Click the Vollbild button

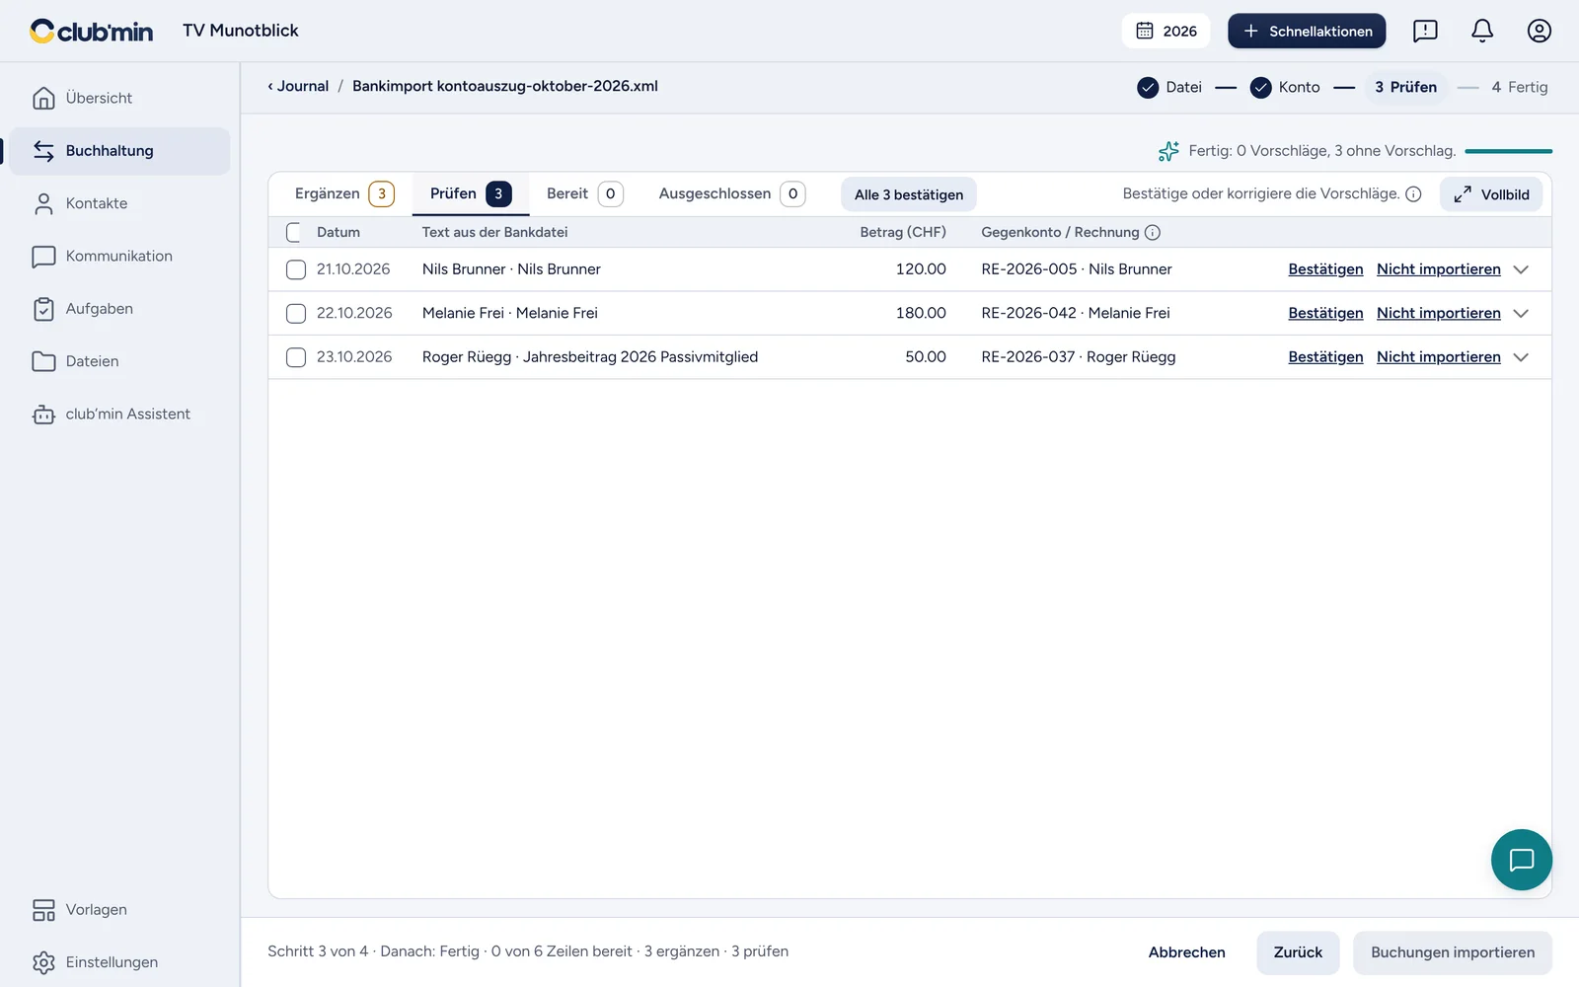tap(1491, 194)
